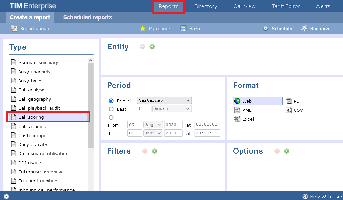Click the Schedule button
Screen dimensions: 343x200
pyautogui.click(x=277, y=29)
